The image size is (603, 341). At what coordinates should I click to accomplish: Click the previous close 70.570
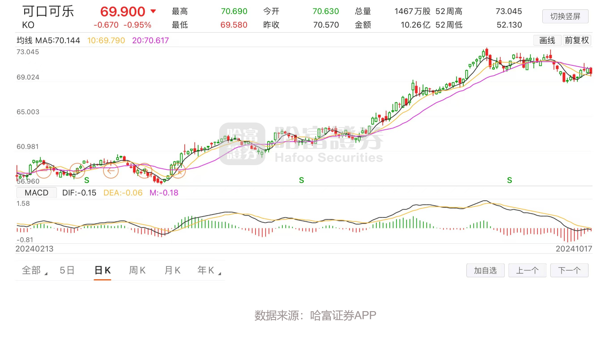coord(326,25)
